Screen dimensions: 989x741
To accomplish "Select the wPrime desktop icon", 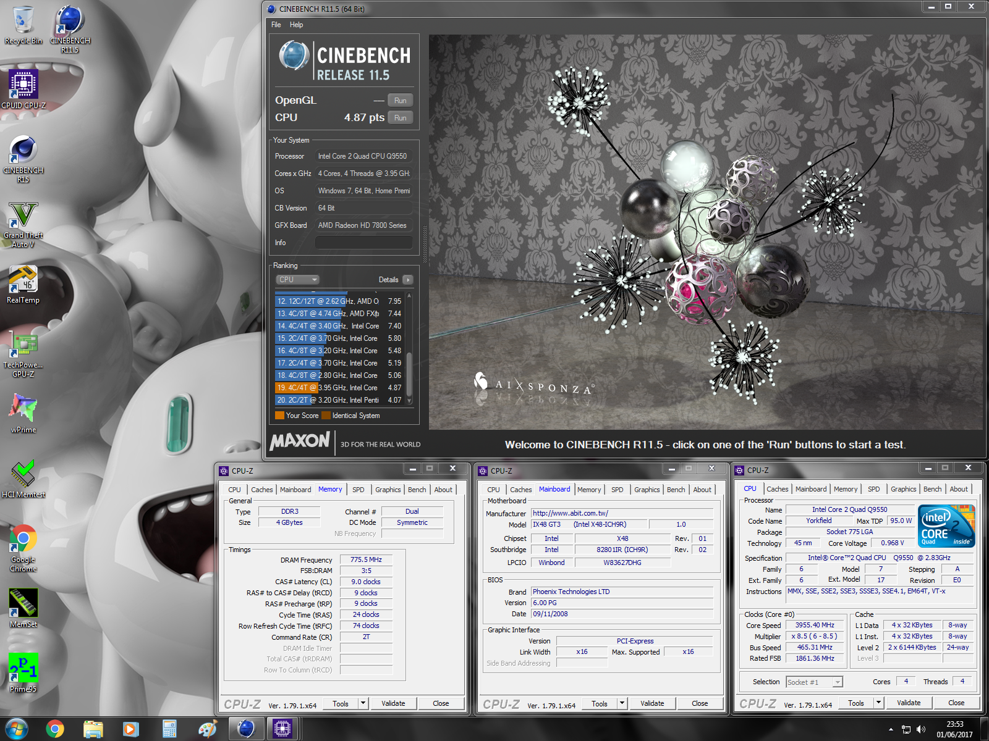I will coord(23,412).
